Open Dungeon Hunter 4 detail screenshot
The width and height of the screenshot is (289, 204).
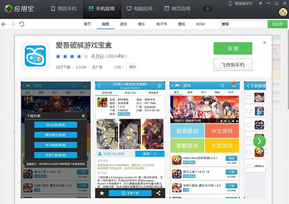[130, 140]
